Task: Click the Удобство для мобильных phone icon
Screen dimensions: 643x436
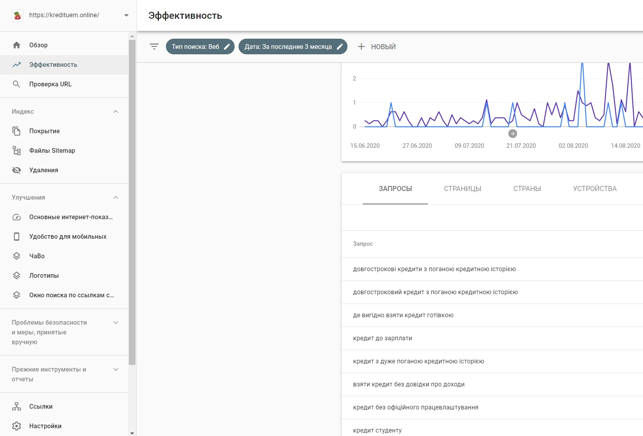Action: coord(16,236)
